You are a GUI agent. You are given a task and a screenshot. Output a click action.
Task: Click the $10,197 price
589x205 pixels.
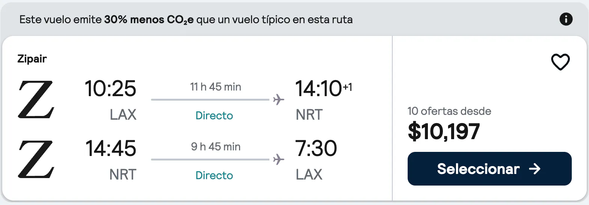444,132
